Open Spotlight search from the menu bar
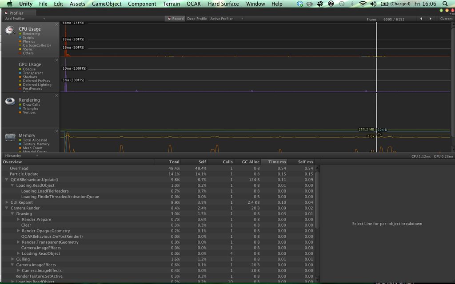The image size is (455, 284). [x=445, y=4]
